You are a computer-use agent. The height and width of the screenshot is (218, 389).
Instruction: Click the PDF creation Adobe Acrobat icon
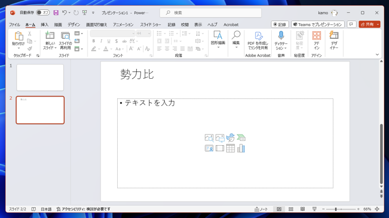tap(258, 39)
